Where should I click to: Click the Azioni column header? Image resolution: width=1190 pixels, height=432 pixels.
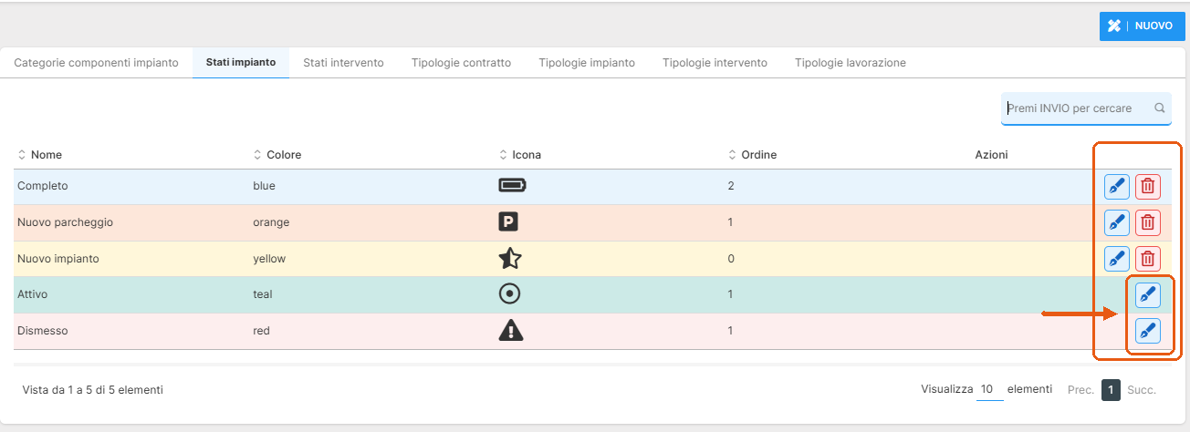[x=991, y=155]
